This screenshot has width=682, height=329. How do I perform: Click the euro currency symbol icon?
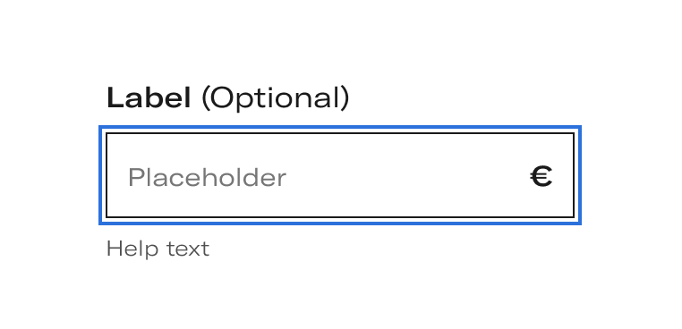click(x=541, y=176)
